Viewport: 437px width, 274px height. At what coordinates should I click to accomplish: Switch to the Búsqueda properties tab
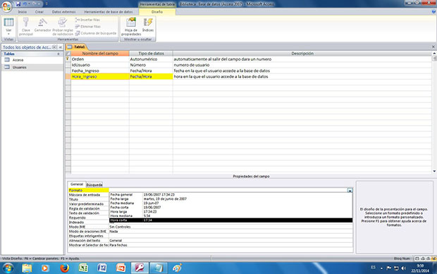pos(94,184)
